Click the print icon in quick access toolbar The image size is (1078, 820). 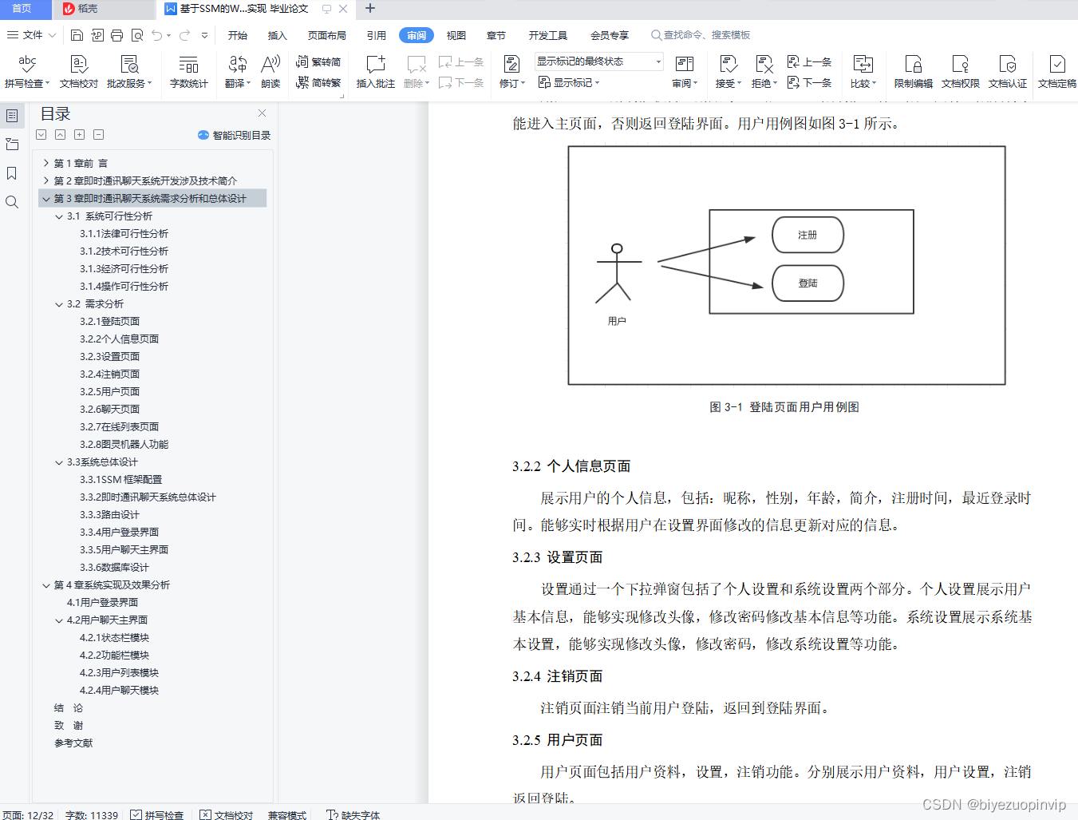[x=116, y=35]
